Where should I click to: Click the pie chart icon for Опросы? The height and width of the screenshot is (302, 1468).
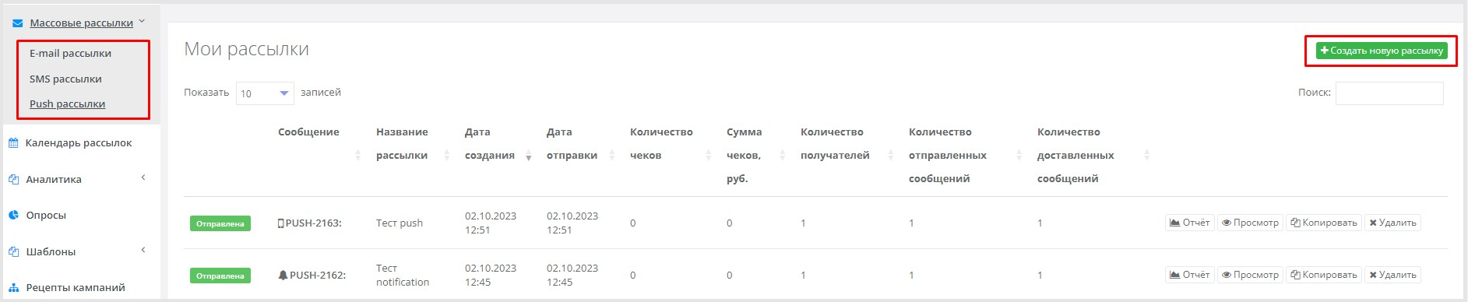point(13,215)
